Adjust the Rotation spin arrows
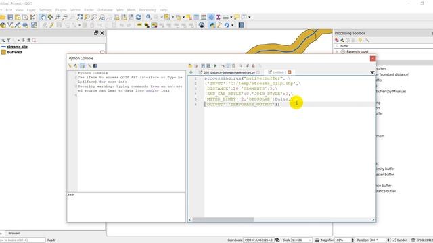 pos(388,240)
